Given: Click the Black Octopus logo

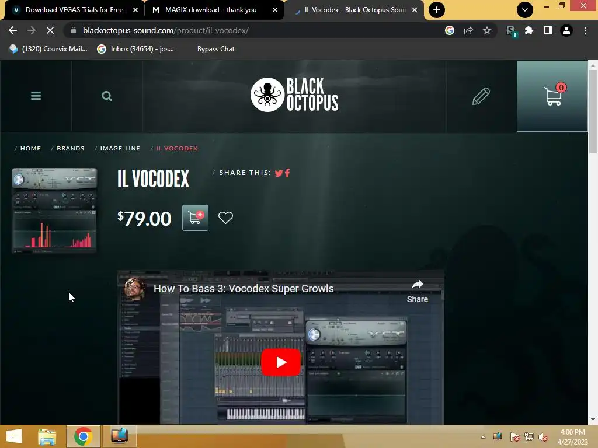Looking at the screenshot, I should point(294,95).
